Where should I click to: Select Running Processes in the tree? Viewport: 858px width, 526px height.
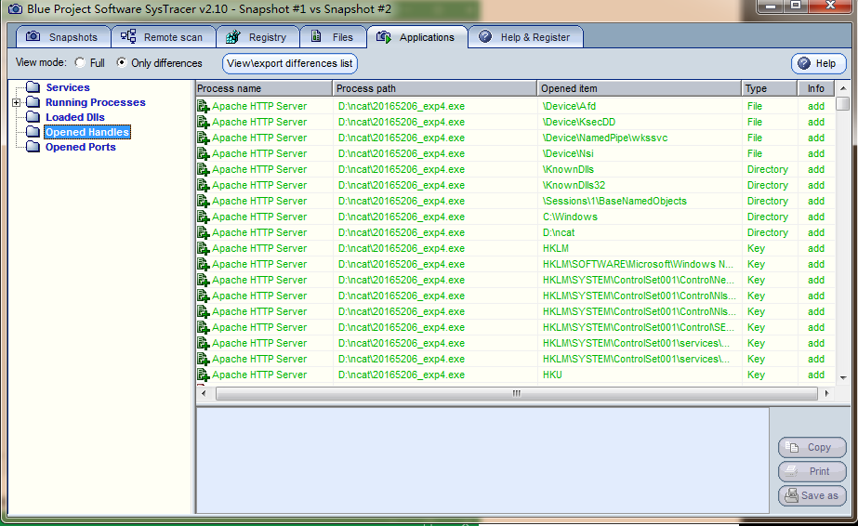click(95, 102)
